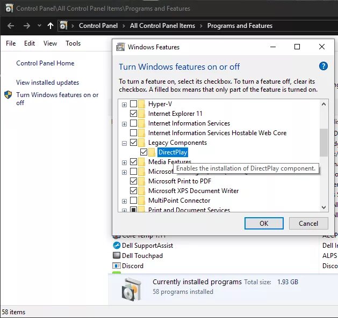Screen dimensions: 338x318
Task: Click the Up one level arrow
Action: 51,26
